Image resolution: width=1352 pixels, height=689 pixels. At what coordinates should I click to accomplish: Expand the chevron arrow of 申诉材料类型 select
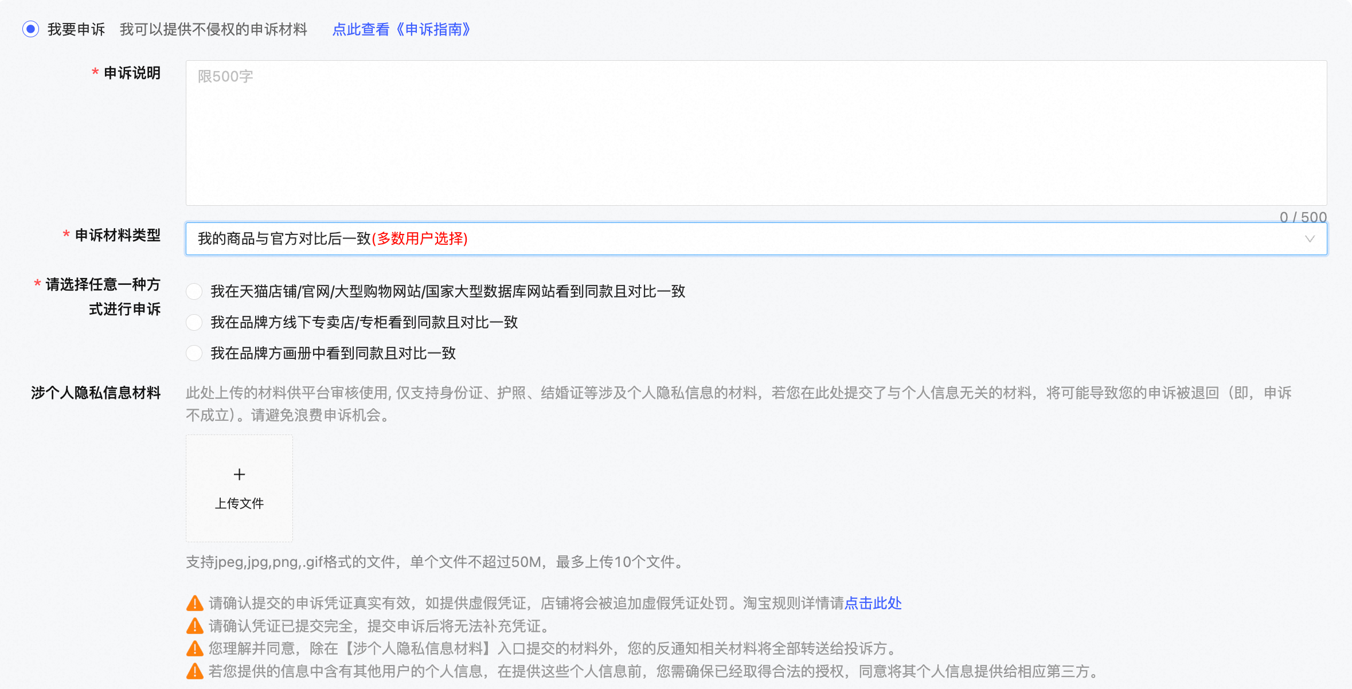click(1310, 239)
